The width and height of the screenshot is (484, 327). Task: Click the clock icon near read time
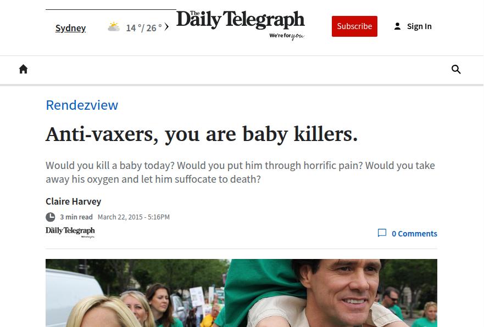[x=51, y=217]
